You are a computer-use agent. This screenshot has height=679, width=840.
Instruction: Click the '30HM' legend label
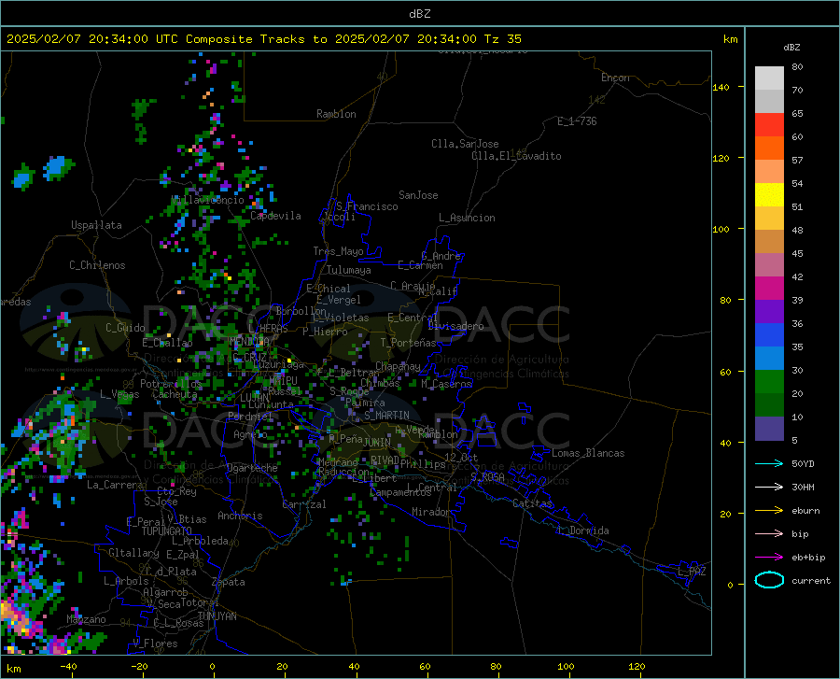click(x=803, y=488)
